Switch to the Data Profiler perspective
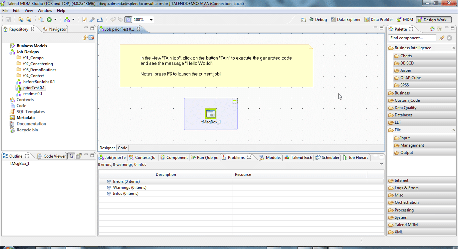Screen dimensions: 458x249 click(x=378, y=20)
